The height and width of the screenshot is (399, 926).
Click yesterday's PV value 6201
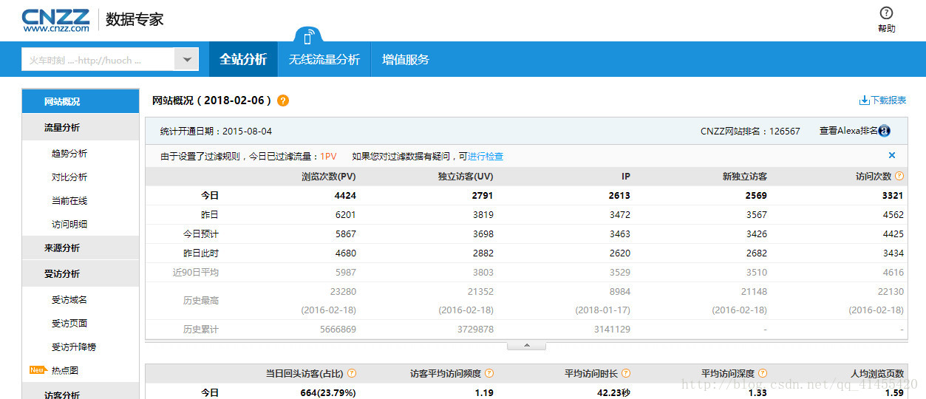[345, 215]
